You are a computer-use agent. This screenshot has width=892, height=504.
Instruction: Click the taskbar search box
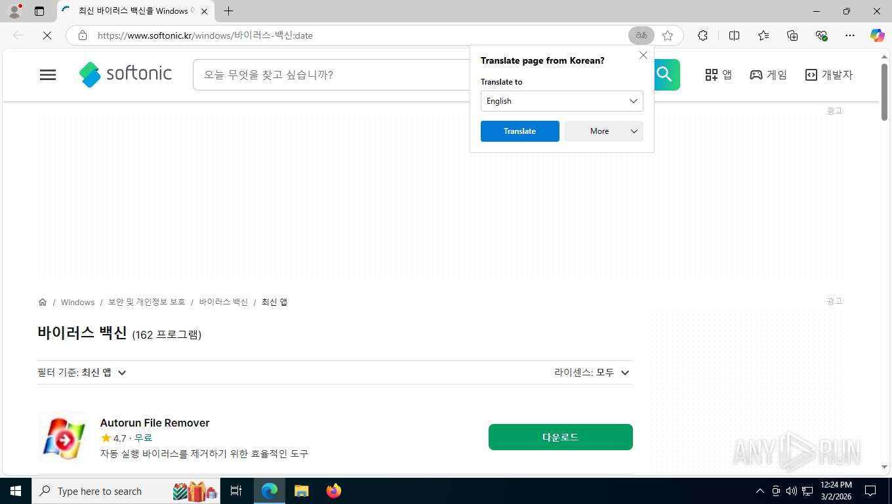click(x=127, y=491)
